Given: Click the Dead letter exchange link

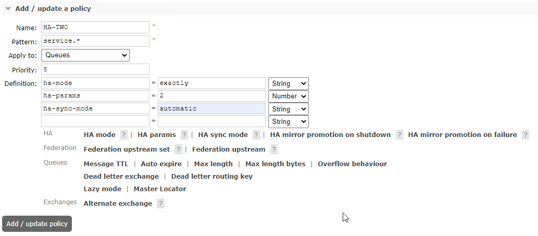Looking at the screenshot, I should point(121,177).
